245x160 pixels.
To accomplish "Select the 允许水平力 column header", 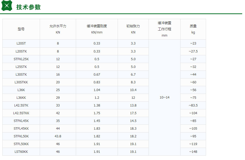I will pyautogui.click(x=58, y=29).
